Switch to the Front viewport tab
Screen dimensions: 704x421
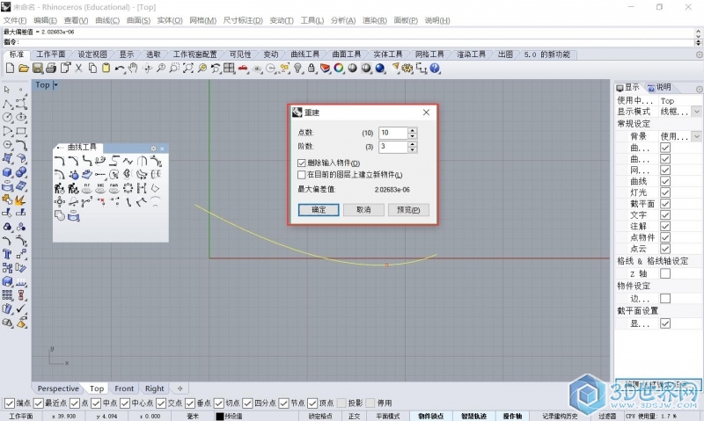124,388
